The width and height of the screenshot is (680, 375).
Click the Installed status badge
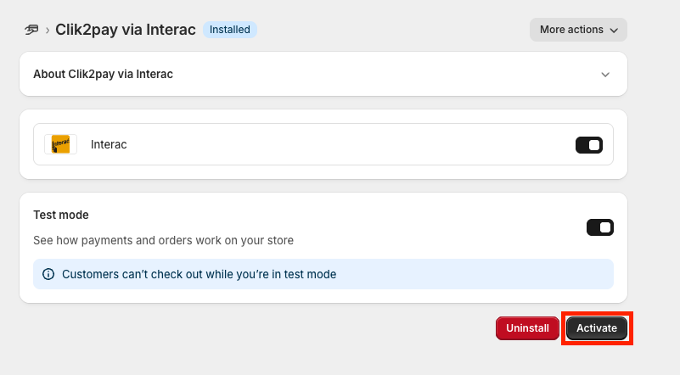click(230, 30)
